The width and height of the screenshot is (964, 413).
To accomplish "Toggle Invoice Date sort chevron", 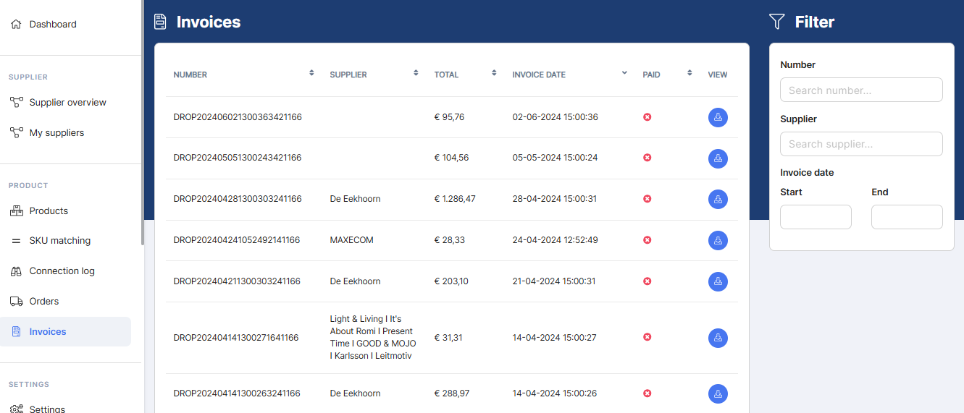I will point(624,73).
